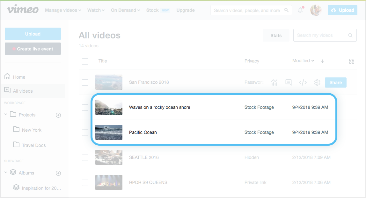Open the RPDR S9 QUEENS video title
The width and height of the screenshot is (366, 198).
148,183
